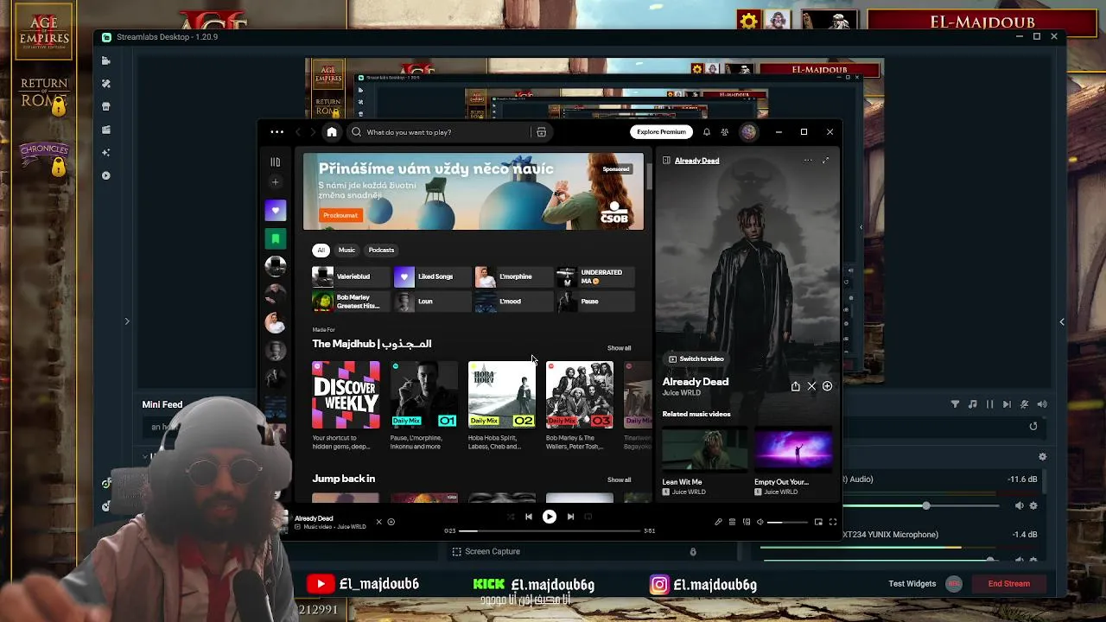Seek on Spotify playback progress bar
The height and width of the screenshot is (622, 1106).
click(550, 530)
